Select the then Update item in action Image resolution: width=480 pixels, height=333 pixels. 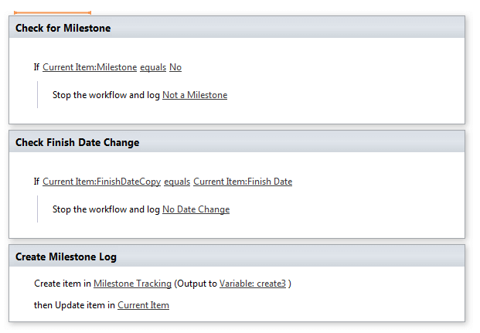point(74,305)
